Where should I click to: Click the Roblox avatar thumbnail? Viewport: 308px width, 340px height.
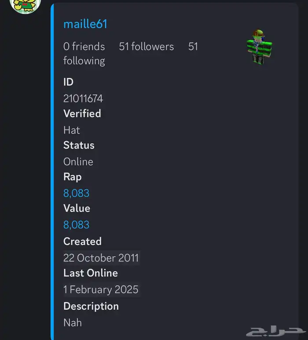tap(259, 47)
